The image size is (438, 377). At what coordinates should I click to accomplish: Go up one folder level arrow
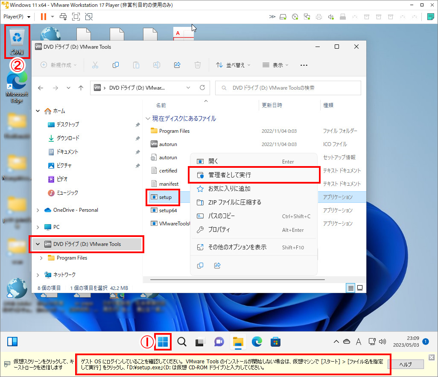(x=81, y=88)
